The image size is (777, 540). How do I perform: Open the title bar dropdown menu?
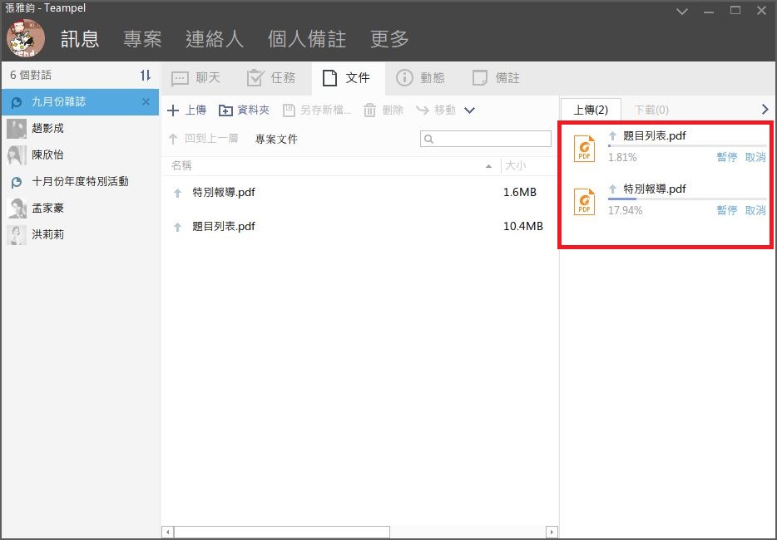coord(682,11)
